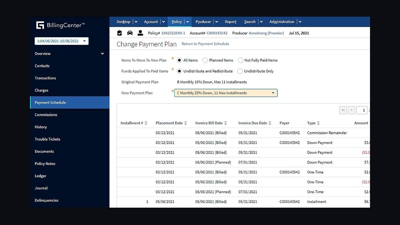Click the Payer column header
This screenshot has width=400, height=225.
tap(284, 123)
